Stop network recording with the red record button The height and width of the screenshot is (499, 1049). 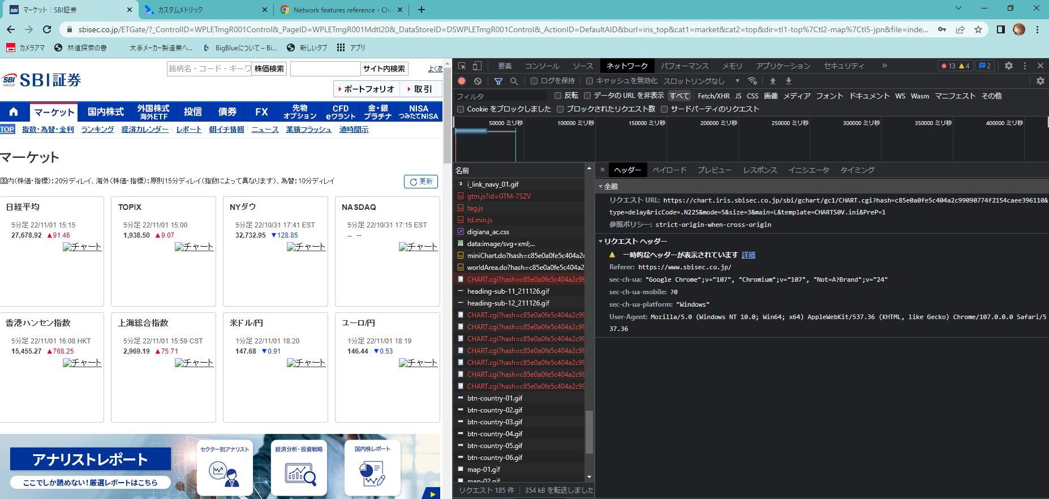click(462, 81)
